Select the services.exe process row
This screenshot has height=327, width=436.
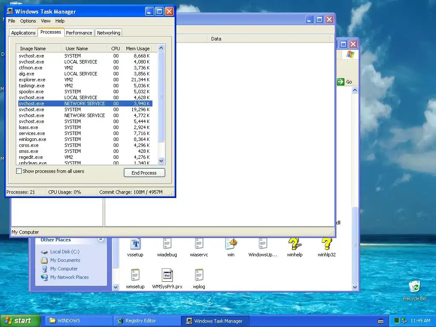tap(85, 133)
